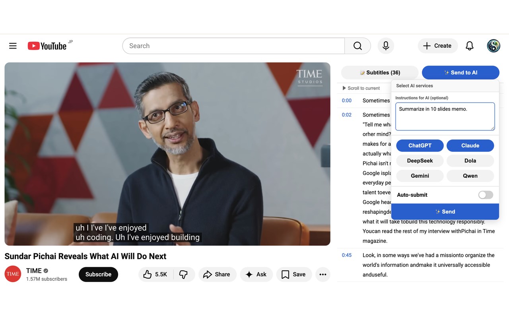
Task: Click Scroll to current
Action: tap(361, 88)
